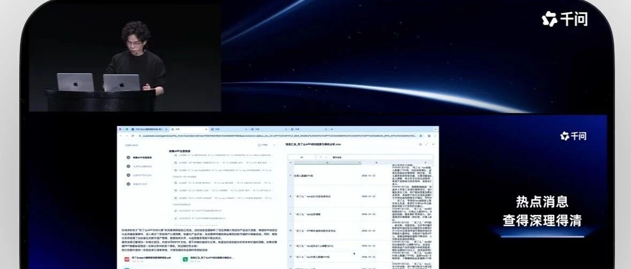Viewport: 631px width, 269px height.
Task: Click the 2026-01-12 date cell in row 7
Action: click(x=376, y=176)
